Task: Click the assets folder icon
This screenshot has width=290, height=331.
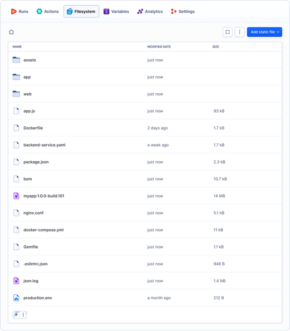Action: tap(16, 60)
